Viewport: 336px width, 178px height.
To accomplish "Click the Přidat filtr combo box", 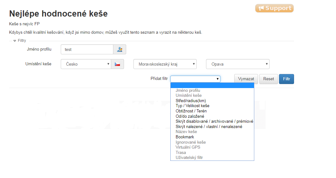I will coord(195,79).
